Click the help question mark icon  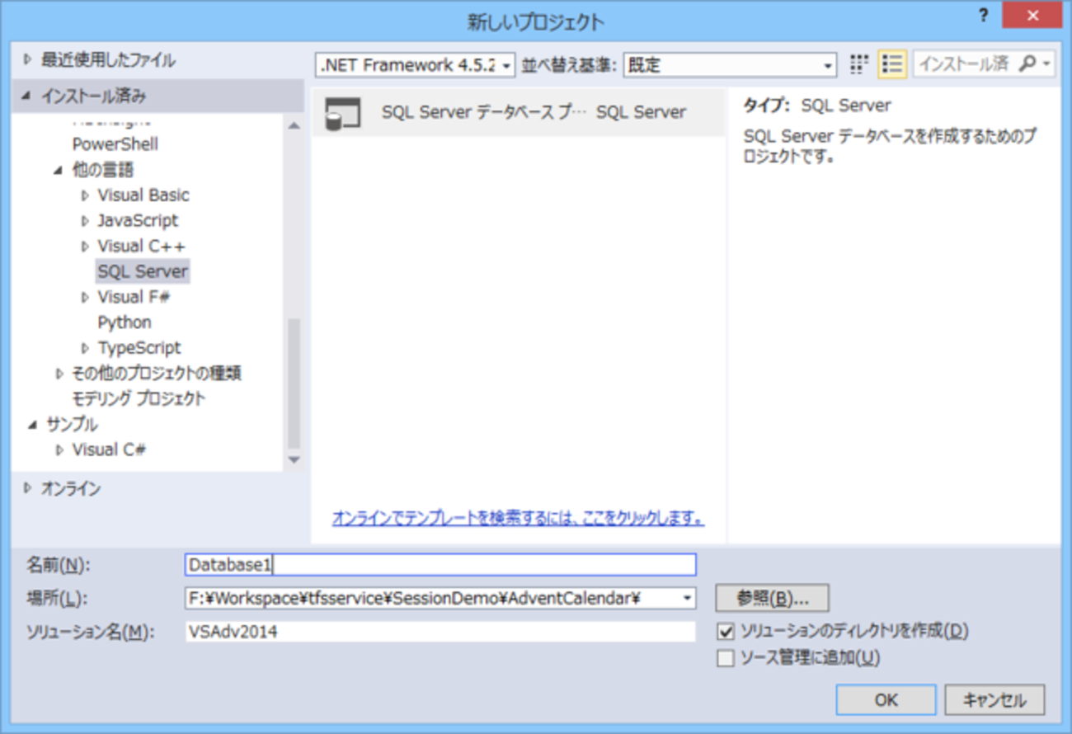click(982, 16)
